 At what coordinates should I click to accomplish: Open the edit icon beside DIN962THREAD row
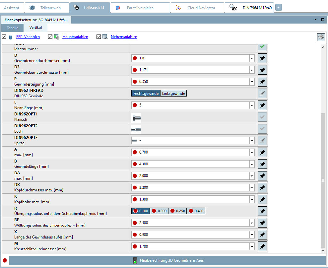(262, 93)
